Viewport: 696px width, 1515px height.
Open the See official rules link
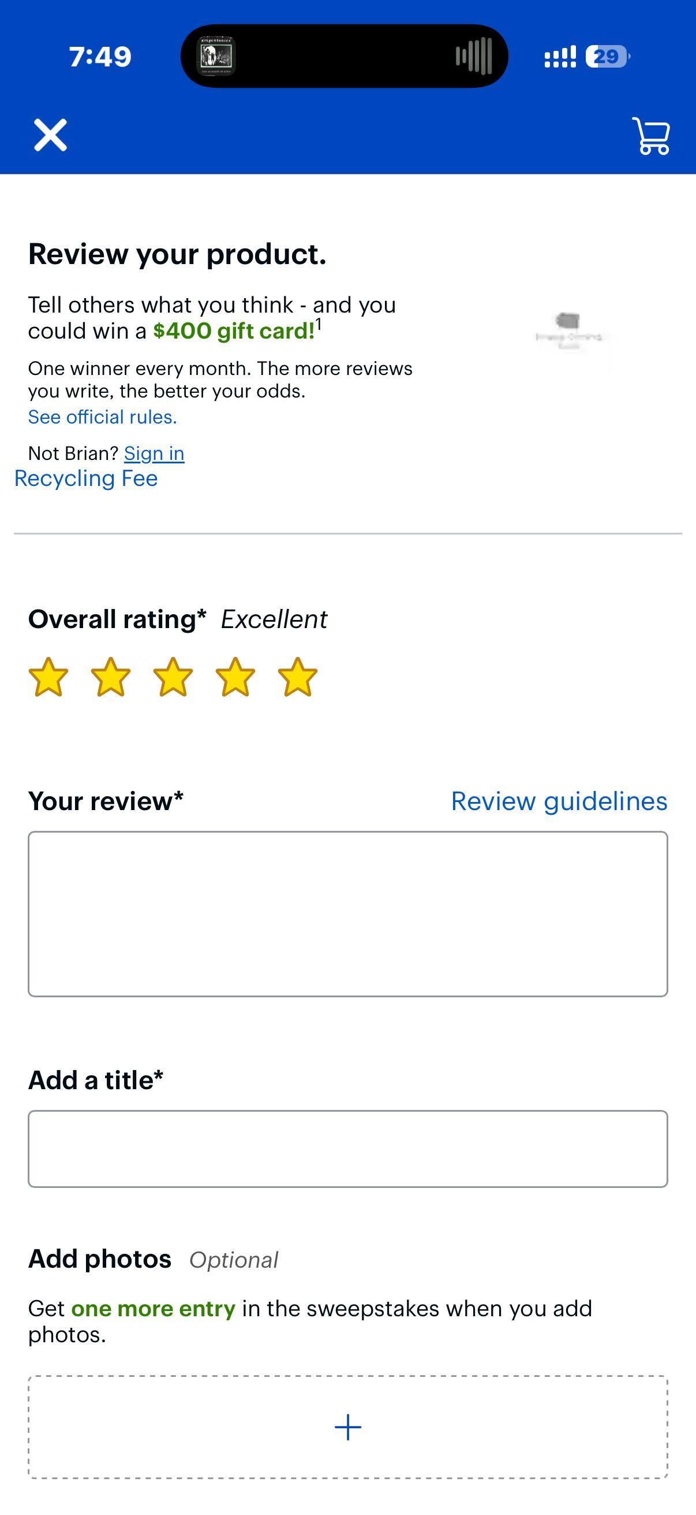(102, 417)
